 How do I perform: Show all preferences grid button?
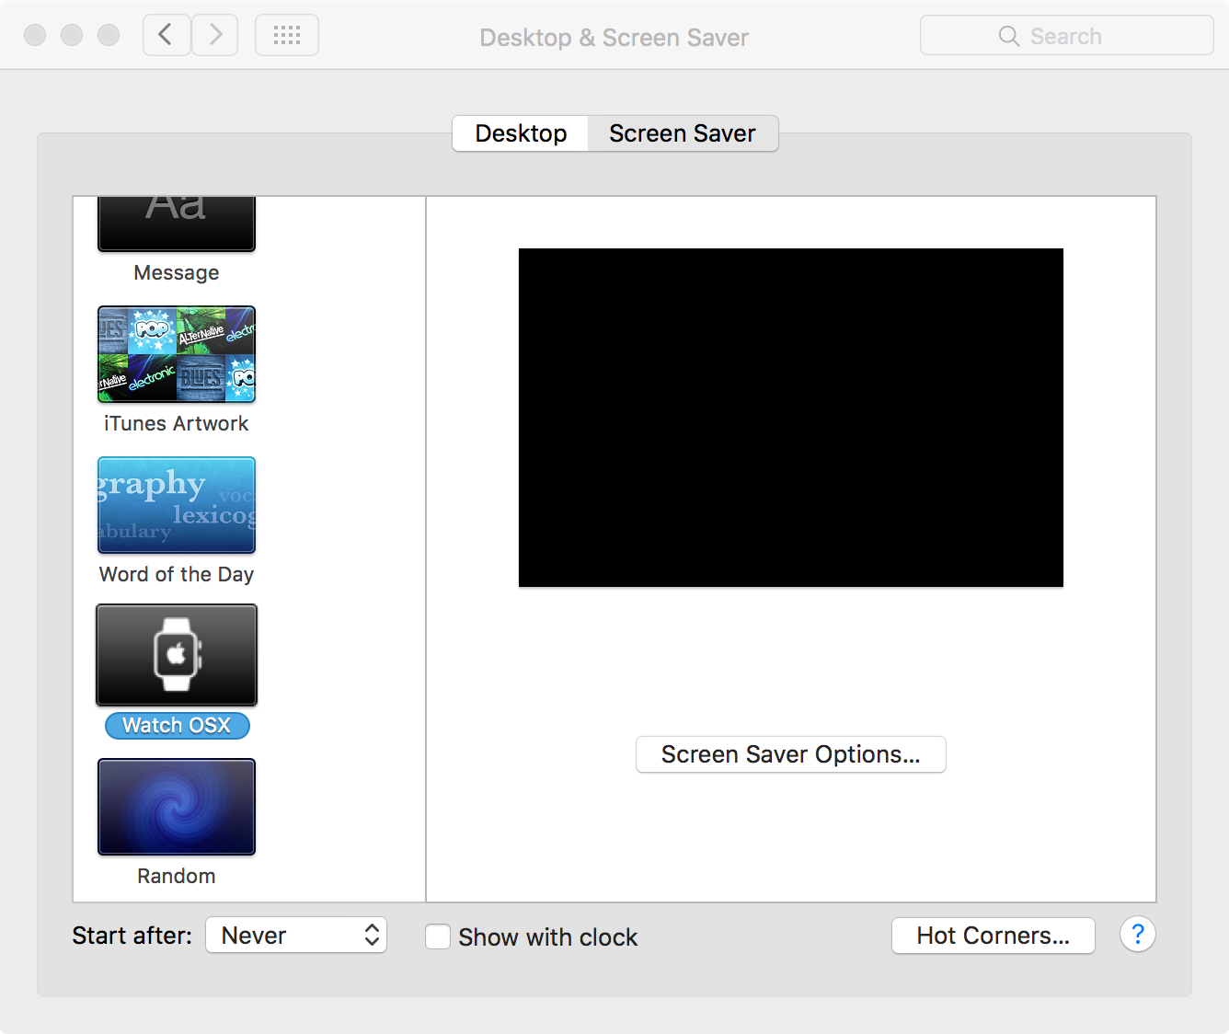point(287,36)
